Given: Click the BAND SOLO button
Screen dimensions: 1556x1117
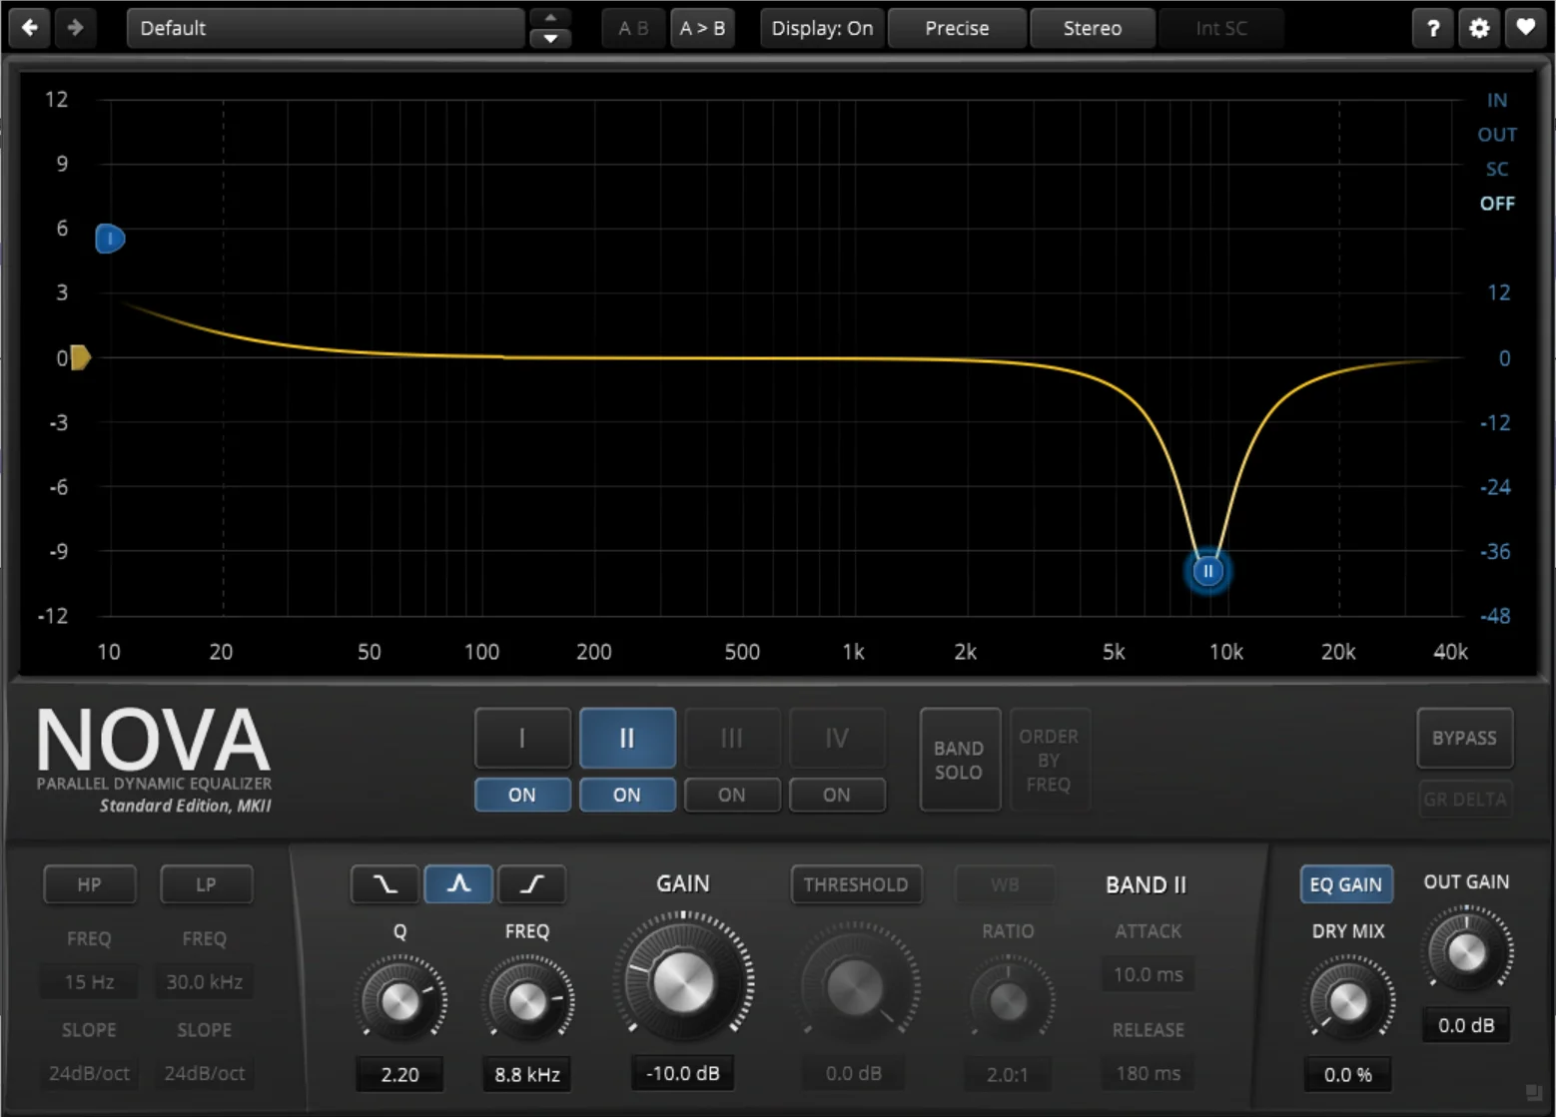Looking at the screenshot, I should pyautogui.click(x=959, y=760).
